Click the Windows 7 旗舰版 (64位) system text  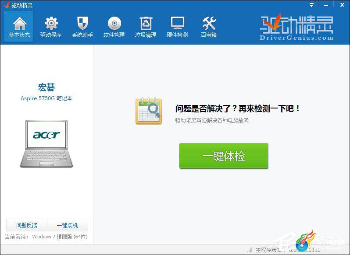point(60,237)
